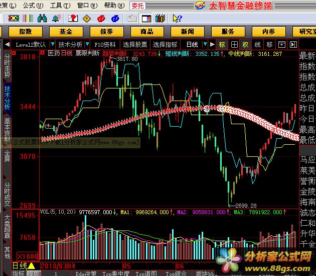Viewport: 316px width, 276px height.
Task: Toggle the 移 move button
Action: pos(269,44)
